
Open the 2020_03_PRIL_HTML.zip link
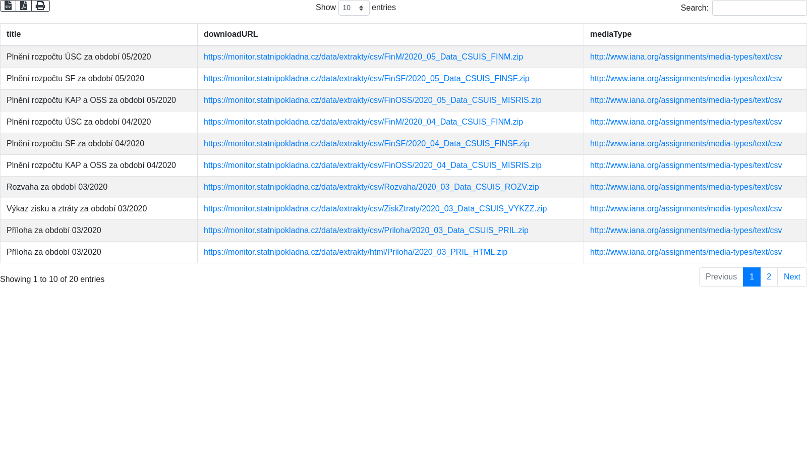[x=355, y=252]
